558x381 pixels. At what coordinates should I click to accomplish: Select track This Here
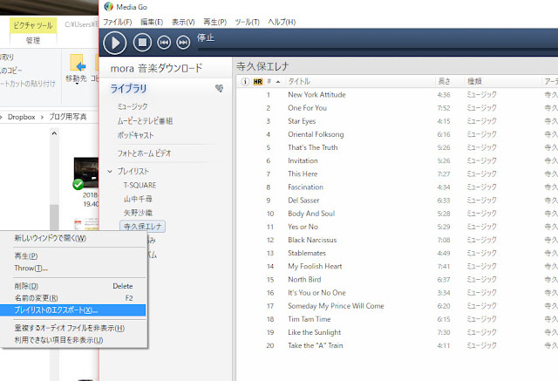tap(303, 173)
